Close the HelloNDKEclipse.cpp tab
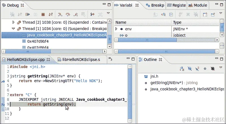This screenshot has height=124, width=226. [48, 60]
